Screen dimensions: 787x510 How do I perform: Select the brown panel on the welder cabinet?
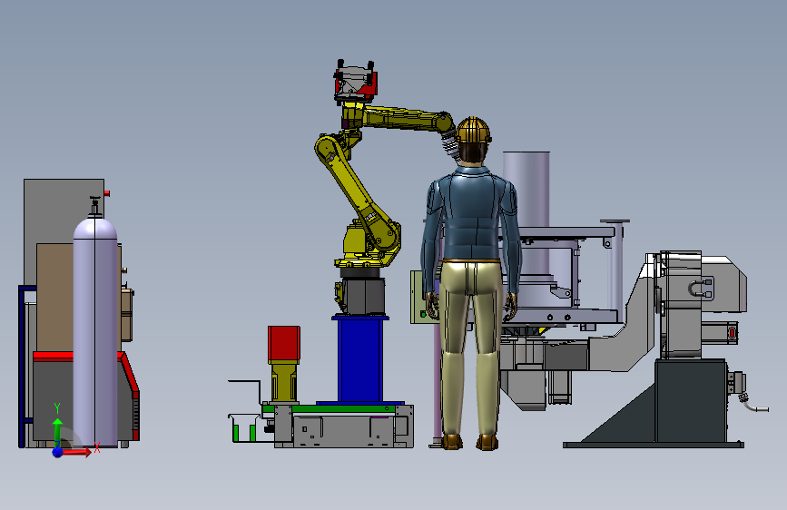[x=55, y=297]
